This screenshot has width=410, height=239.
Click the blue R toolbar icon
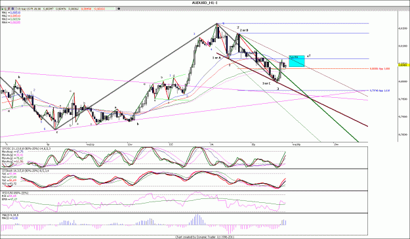pyautogui.click(x=12, y=9)
